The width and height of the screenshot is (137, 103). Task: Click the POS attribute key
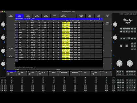(x=118, y=82)
